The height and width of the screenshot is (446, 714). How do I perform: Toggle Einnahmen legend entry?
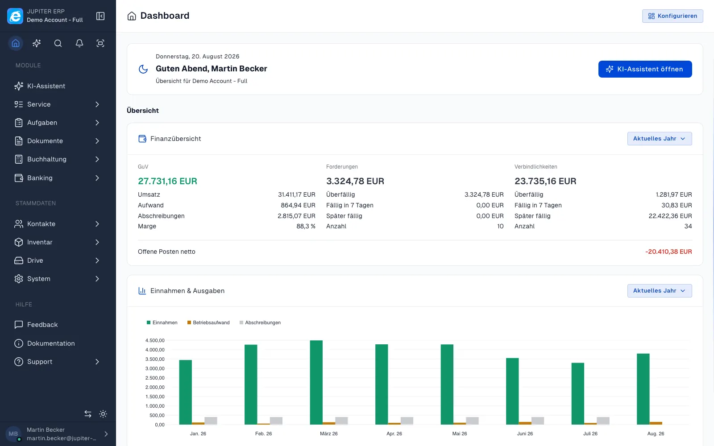tap(162, 322)
